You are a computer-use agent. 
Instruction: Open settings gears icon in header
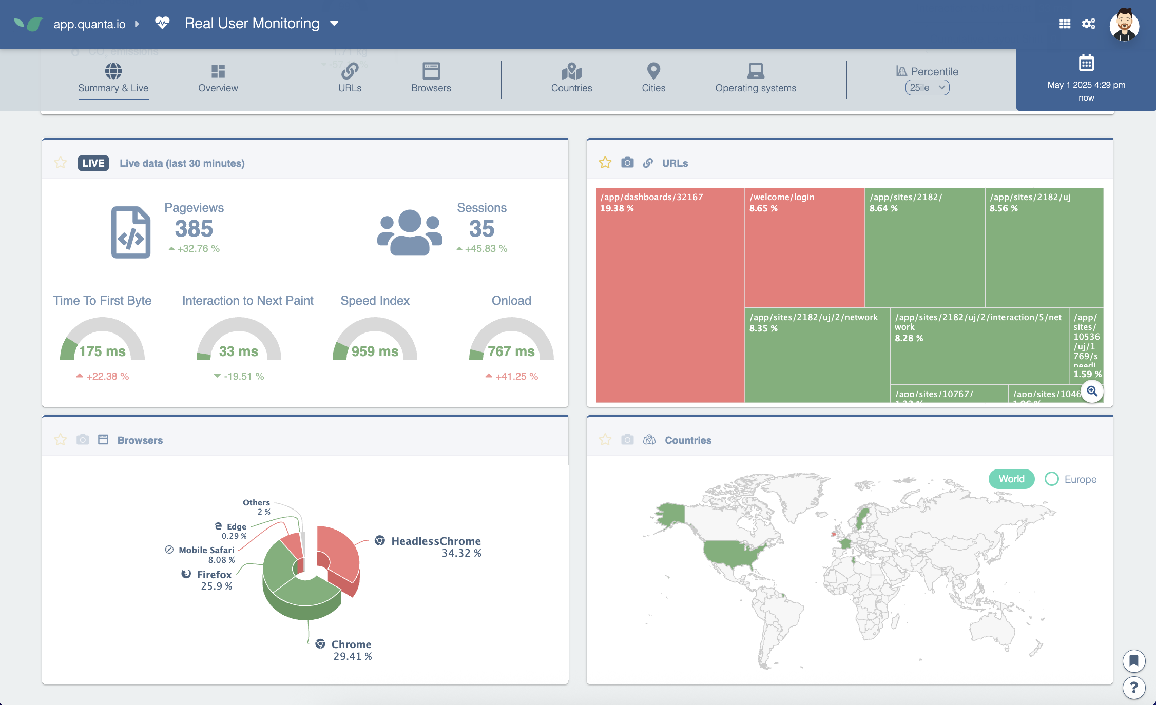coord(1088,24)
